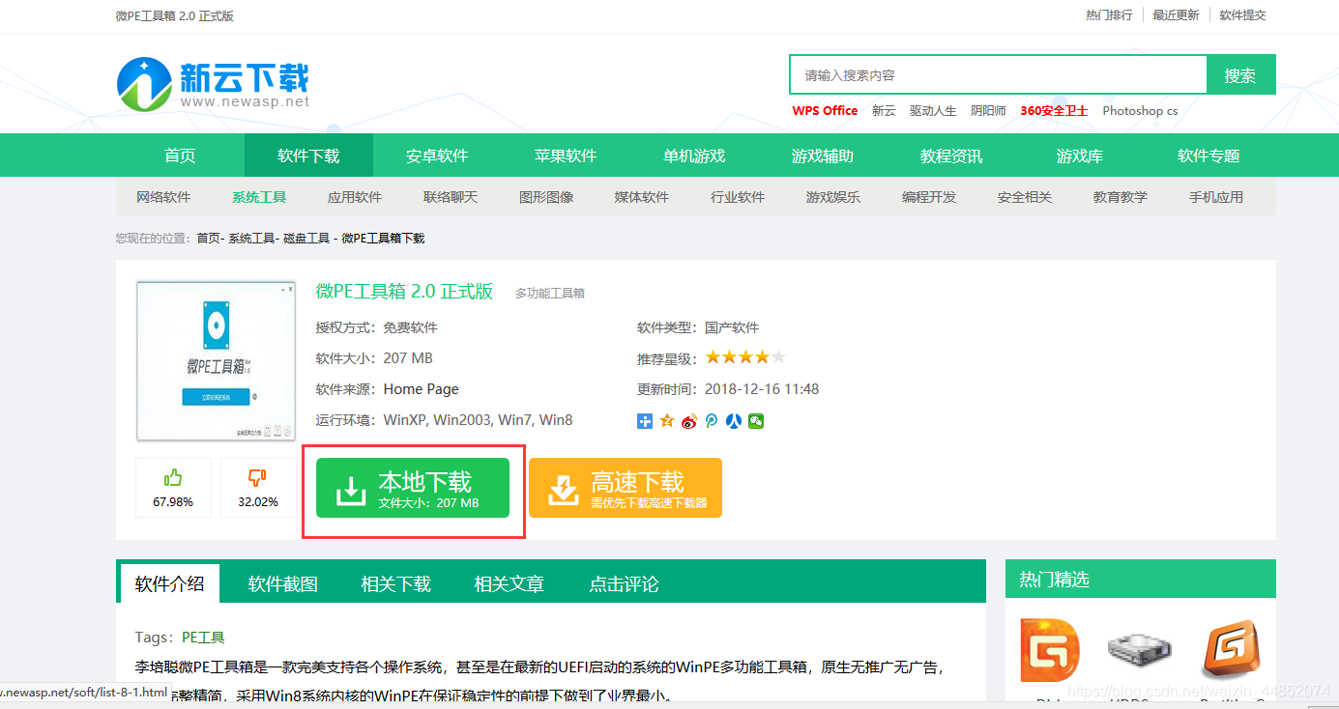Open the orange cube PartitionGuru icon
The image size is (1339, 709).
tap(1231, 651)
